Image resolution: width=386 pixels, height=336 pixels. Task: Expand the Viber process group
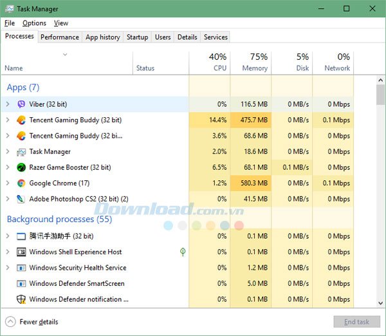coord(8,104)
